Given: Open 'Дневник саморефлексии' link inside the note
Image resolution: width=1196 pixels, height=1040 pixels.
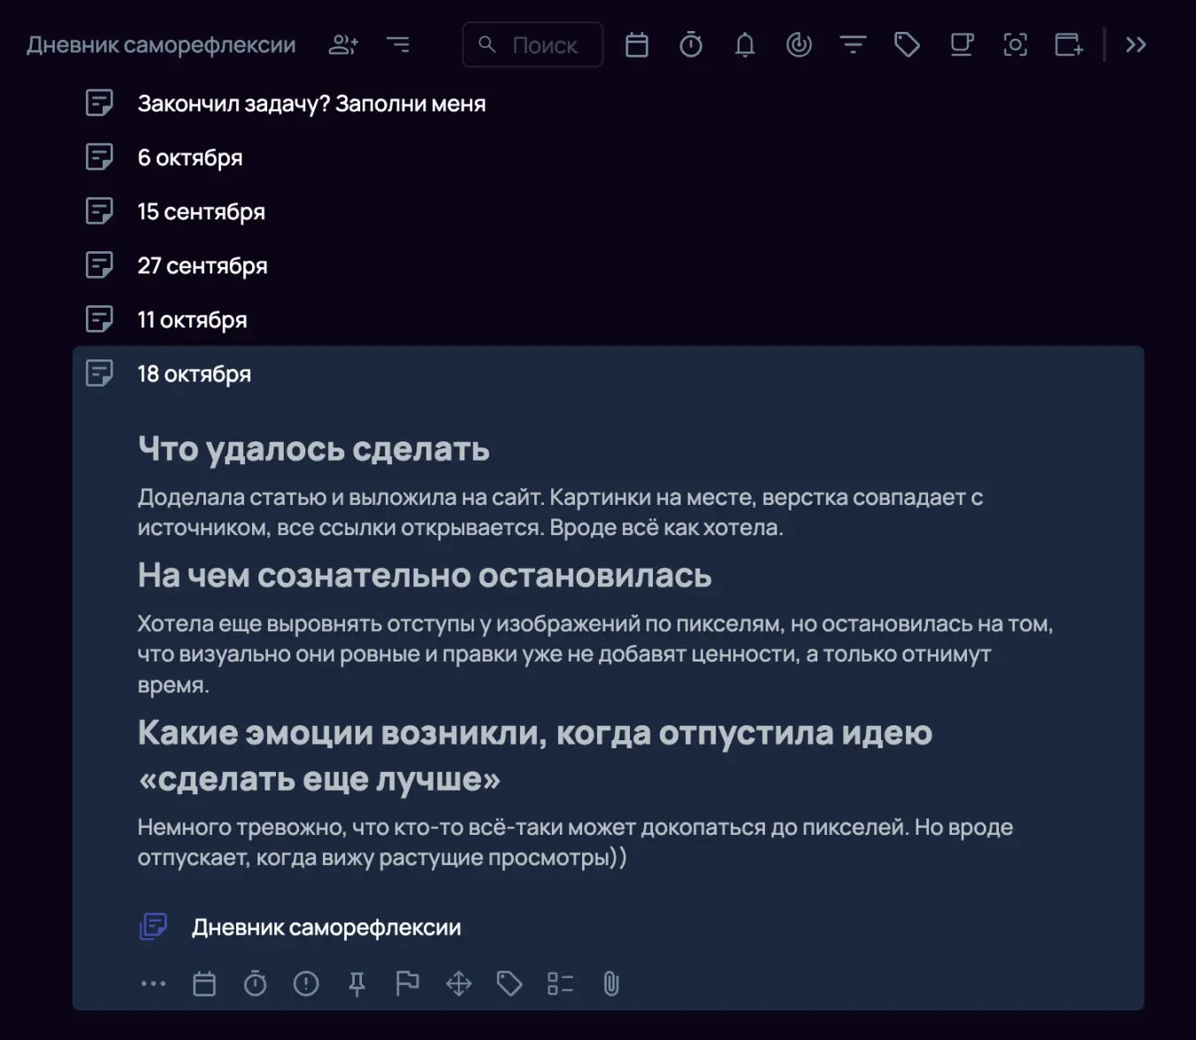Looking at the screenshot, I should pyautogui.click(x=326, y=927).
